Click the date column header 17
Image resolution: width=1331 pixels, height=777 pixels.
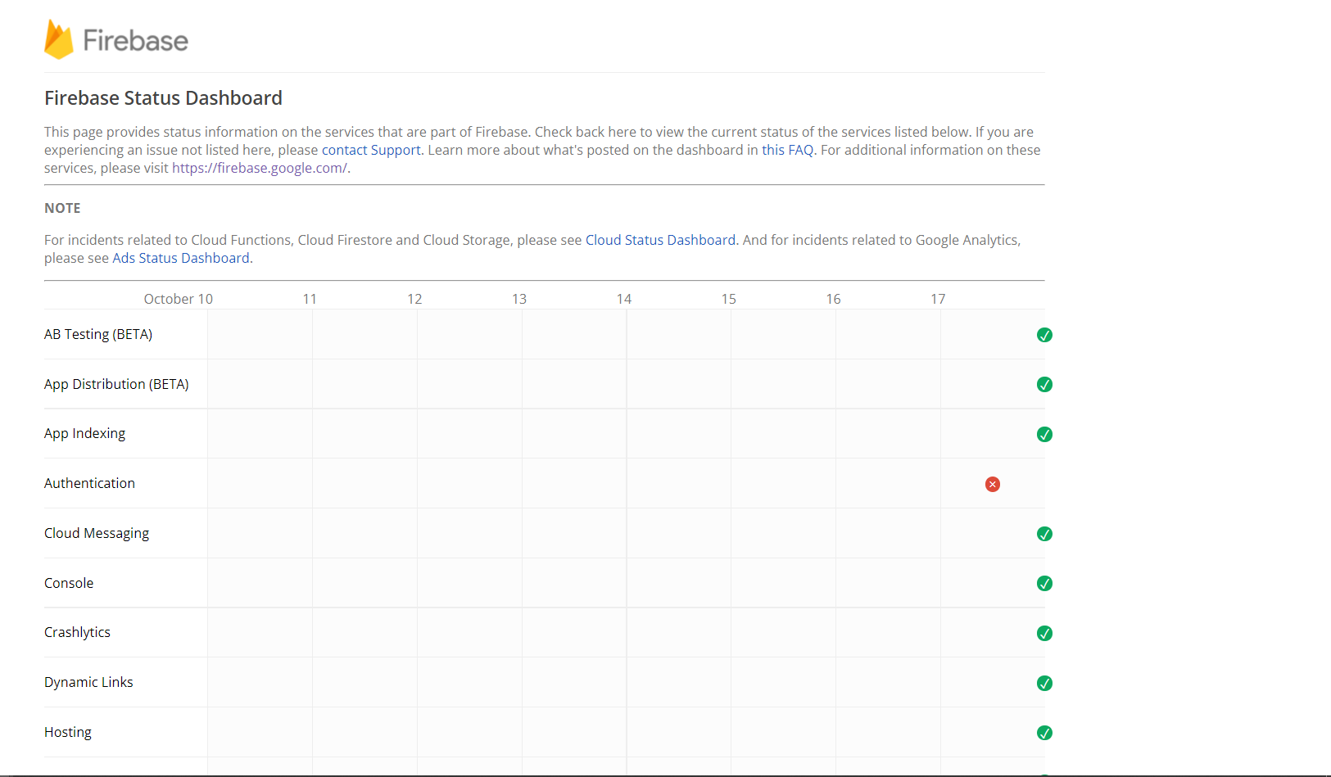tap(938, 299)
